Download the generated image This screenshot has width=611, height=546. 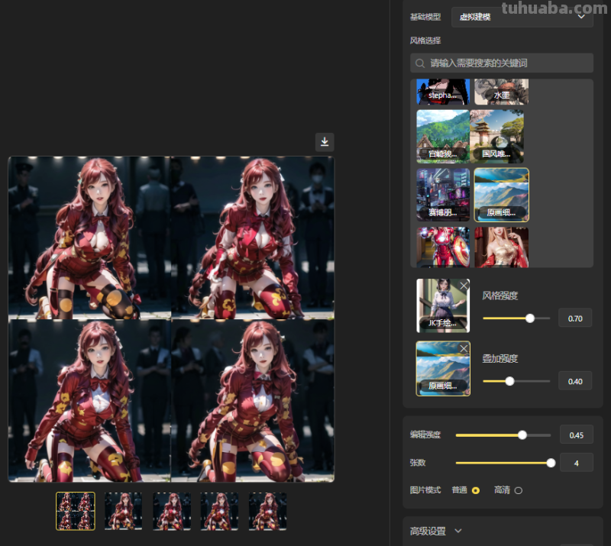point(325,142)
